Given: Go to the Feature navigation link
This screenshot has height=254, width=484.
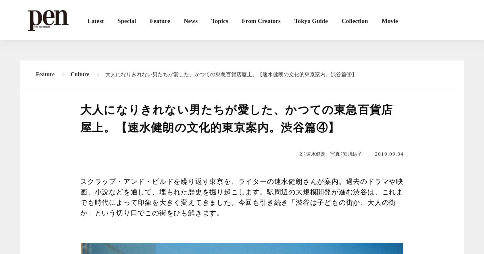Looking at the screenshot, I should point(160,21).
